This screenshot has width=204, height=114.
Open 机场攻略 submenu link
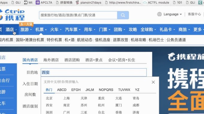tap(138, 40)
